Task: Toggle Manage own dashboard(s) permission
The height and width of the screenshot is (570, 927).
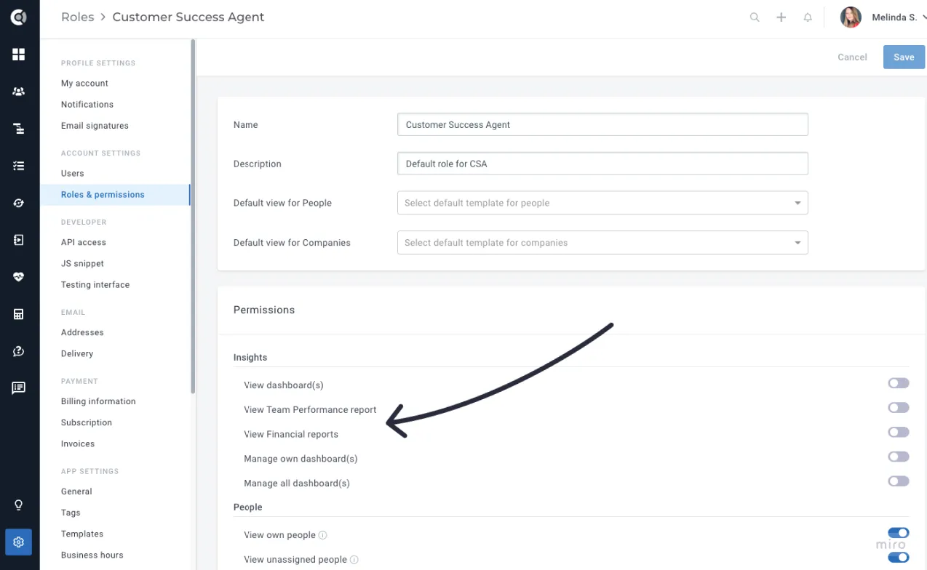Action: 899,457
